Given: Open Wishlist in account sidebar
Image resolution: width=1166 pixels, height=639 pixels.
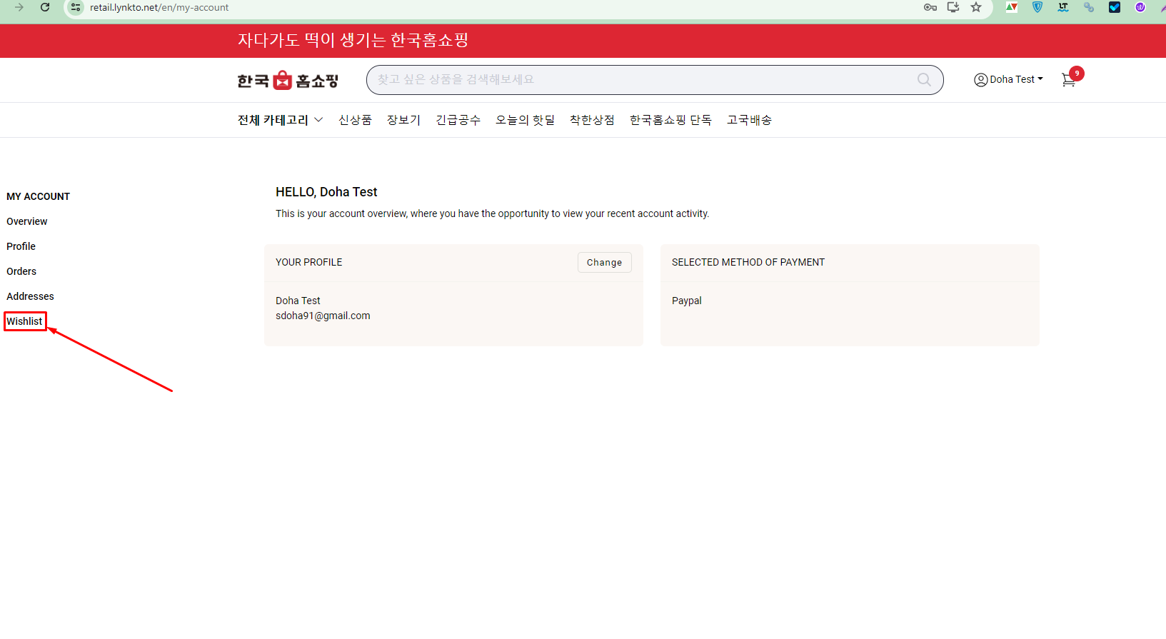Looking at the screenshot, I should [x=25, y=321].
